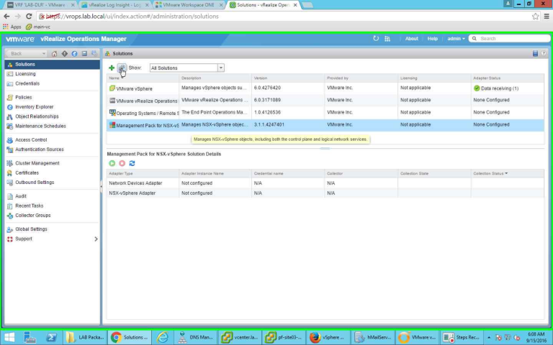Click the browser back arrow

click(6, 17)
